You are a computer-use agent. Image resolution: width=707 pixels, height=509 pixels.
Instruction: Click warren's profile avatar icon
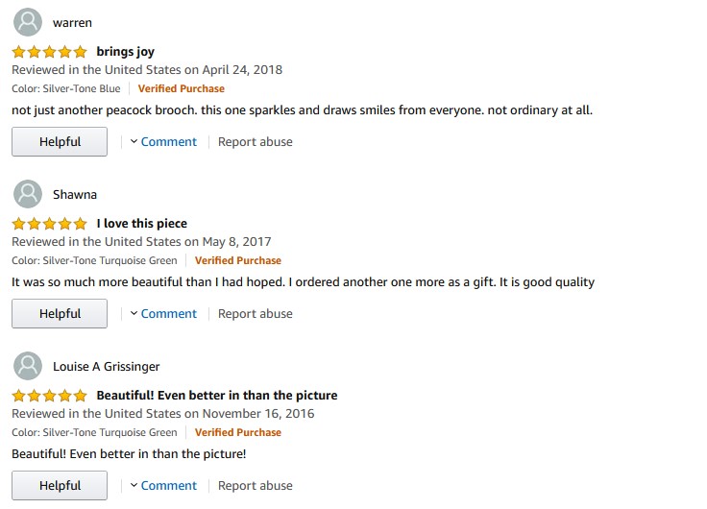28,22
